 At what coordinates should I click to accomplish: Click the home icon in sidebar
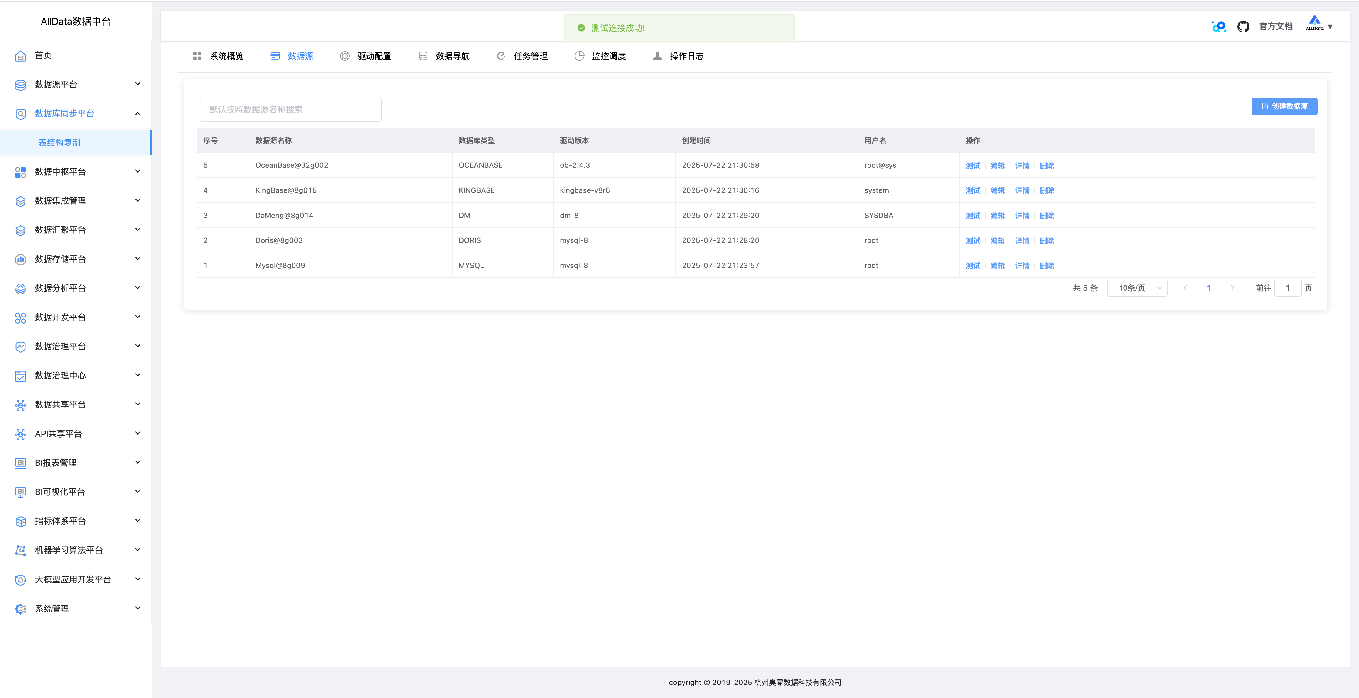tap(21, 56)
